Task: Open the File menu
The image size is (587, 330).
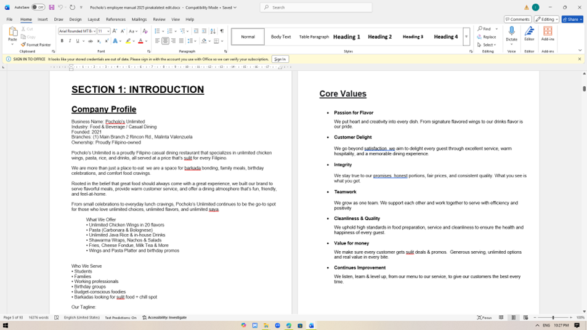Action: click(9, 20)
